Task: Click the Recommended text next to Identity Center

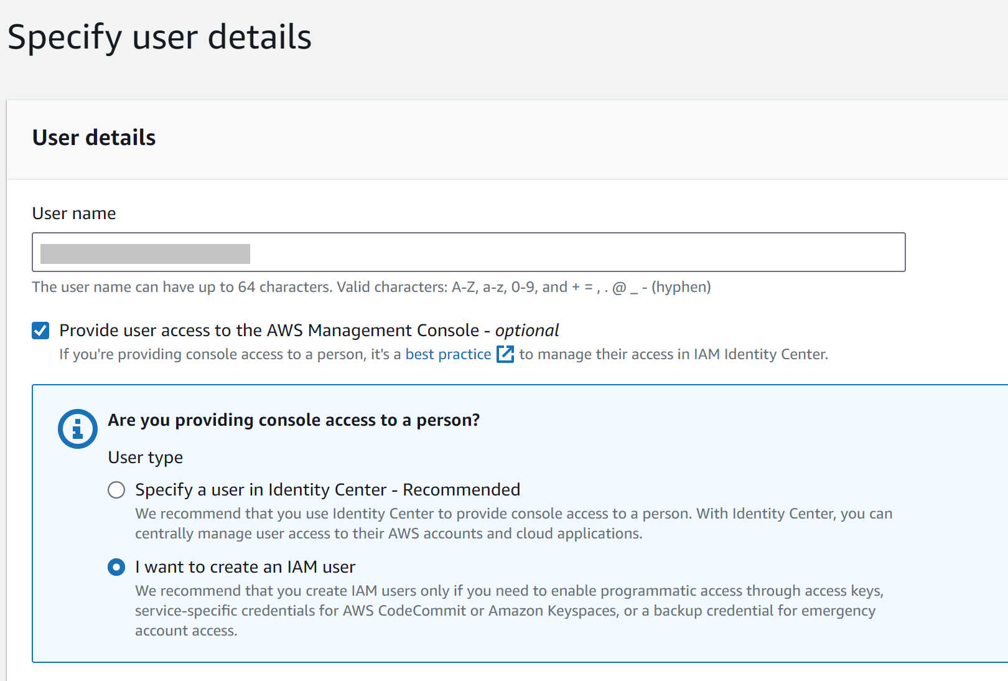Action: point(462,490)
